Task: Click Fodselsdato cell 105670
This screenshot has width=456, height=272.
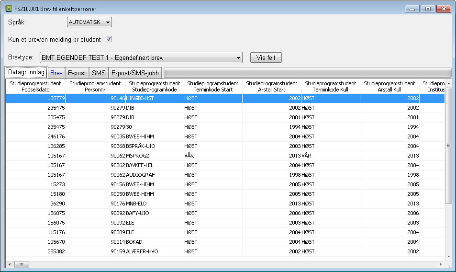Action: point(35,242)
